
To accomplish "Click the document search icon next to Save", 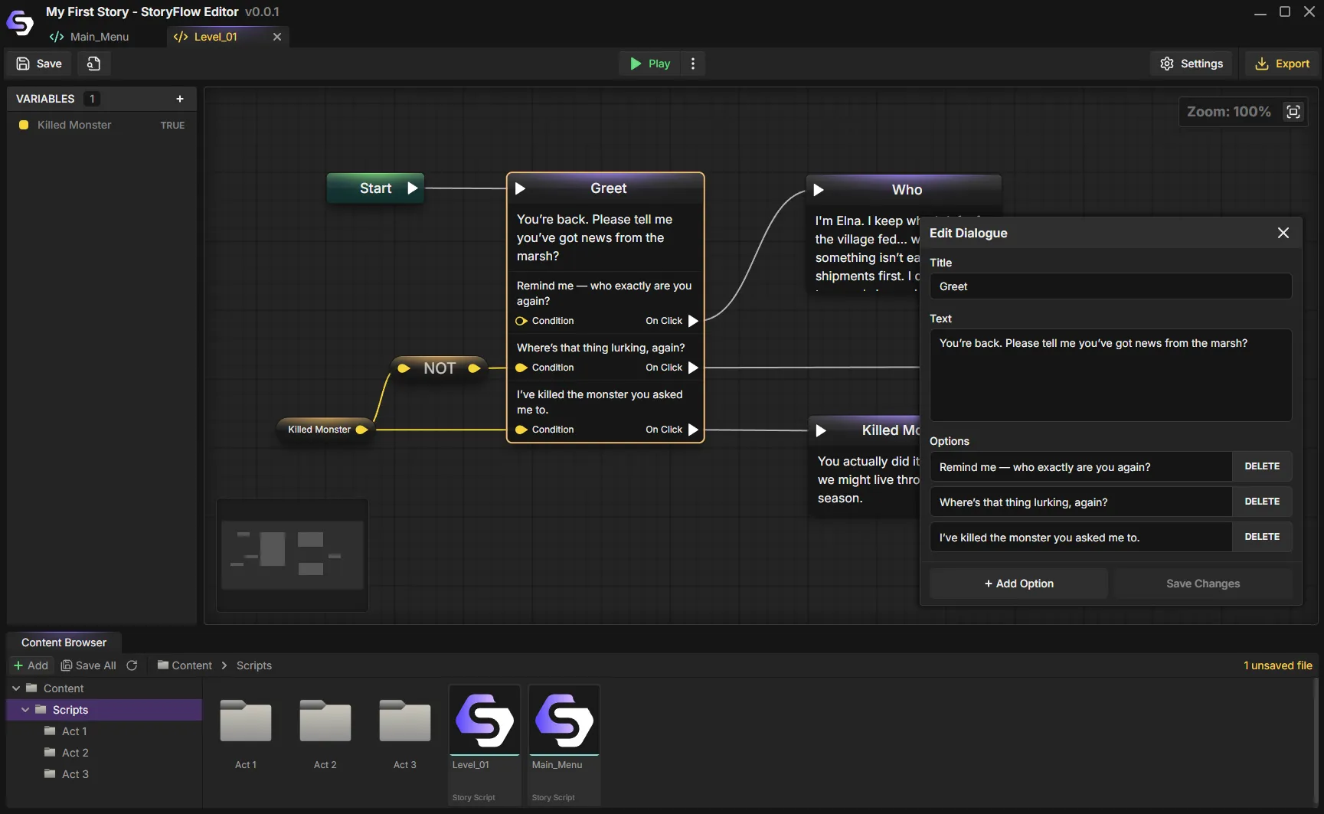I will (x=93, y=64).
